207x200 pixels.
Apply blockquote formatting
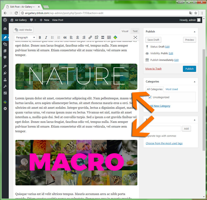pos(65,37)
